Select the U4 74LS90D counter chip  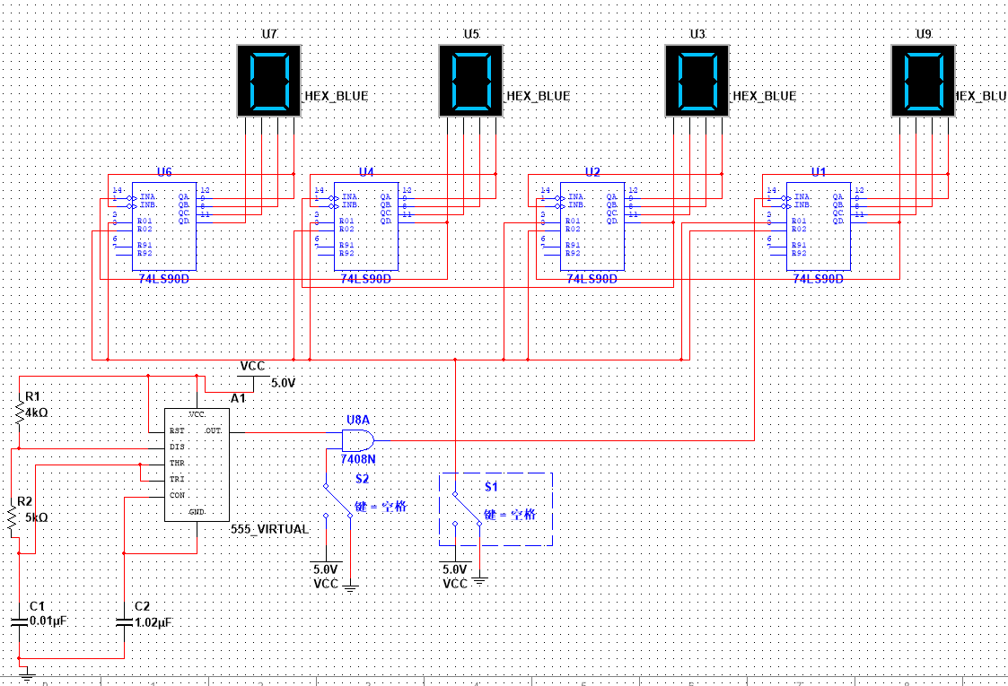pyautogui.click(x=366, y=227)
